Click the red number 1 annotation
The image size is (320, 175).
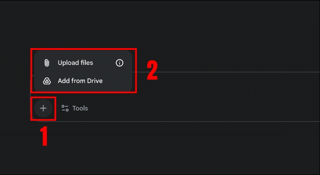(44, 136)
